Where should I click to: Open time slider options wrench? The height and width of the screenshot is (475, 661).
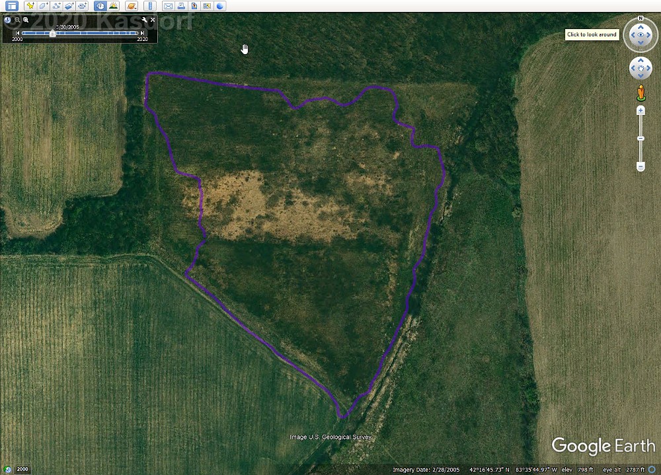(x=144, y=20)
